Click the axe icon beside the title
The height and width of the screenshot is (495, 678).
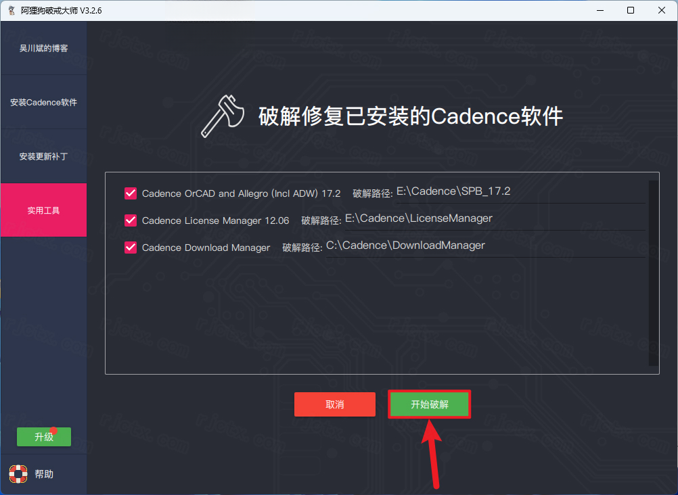223,116
